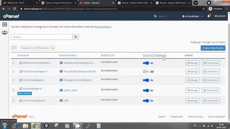Reload the page
230x129 pixels.
coord(14,9)
